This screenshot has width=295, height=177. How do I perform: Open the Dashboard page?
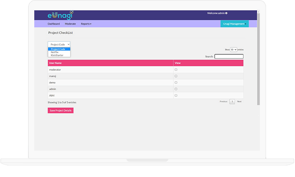[54, 24]
